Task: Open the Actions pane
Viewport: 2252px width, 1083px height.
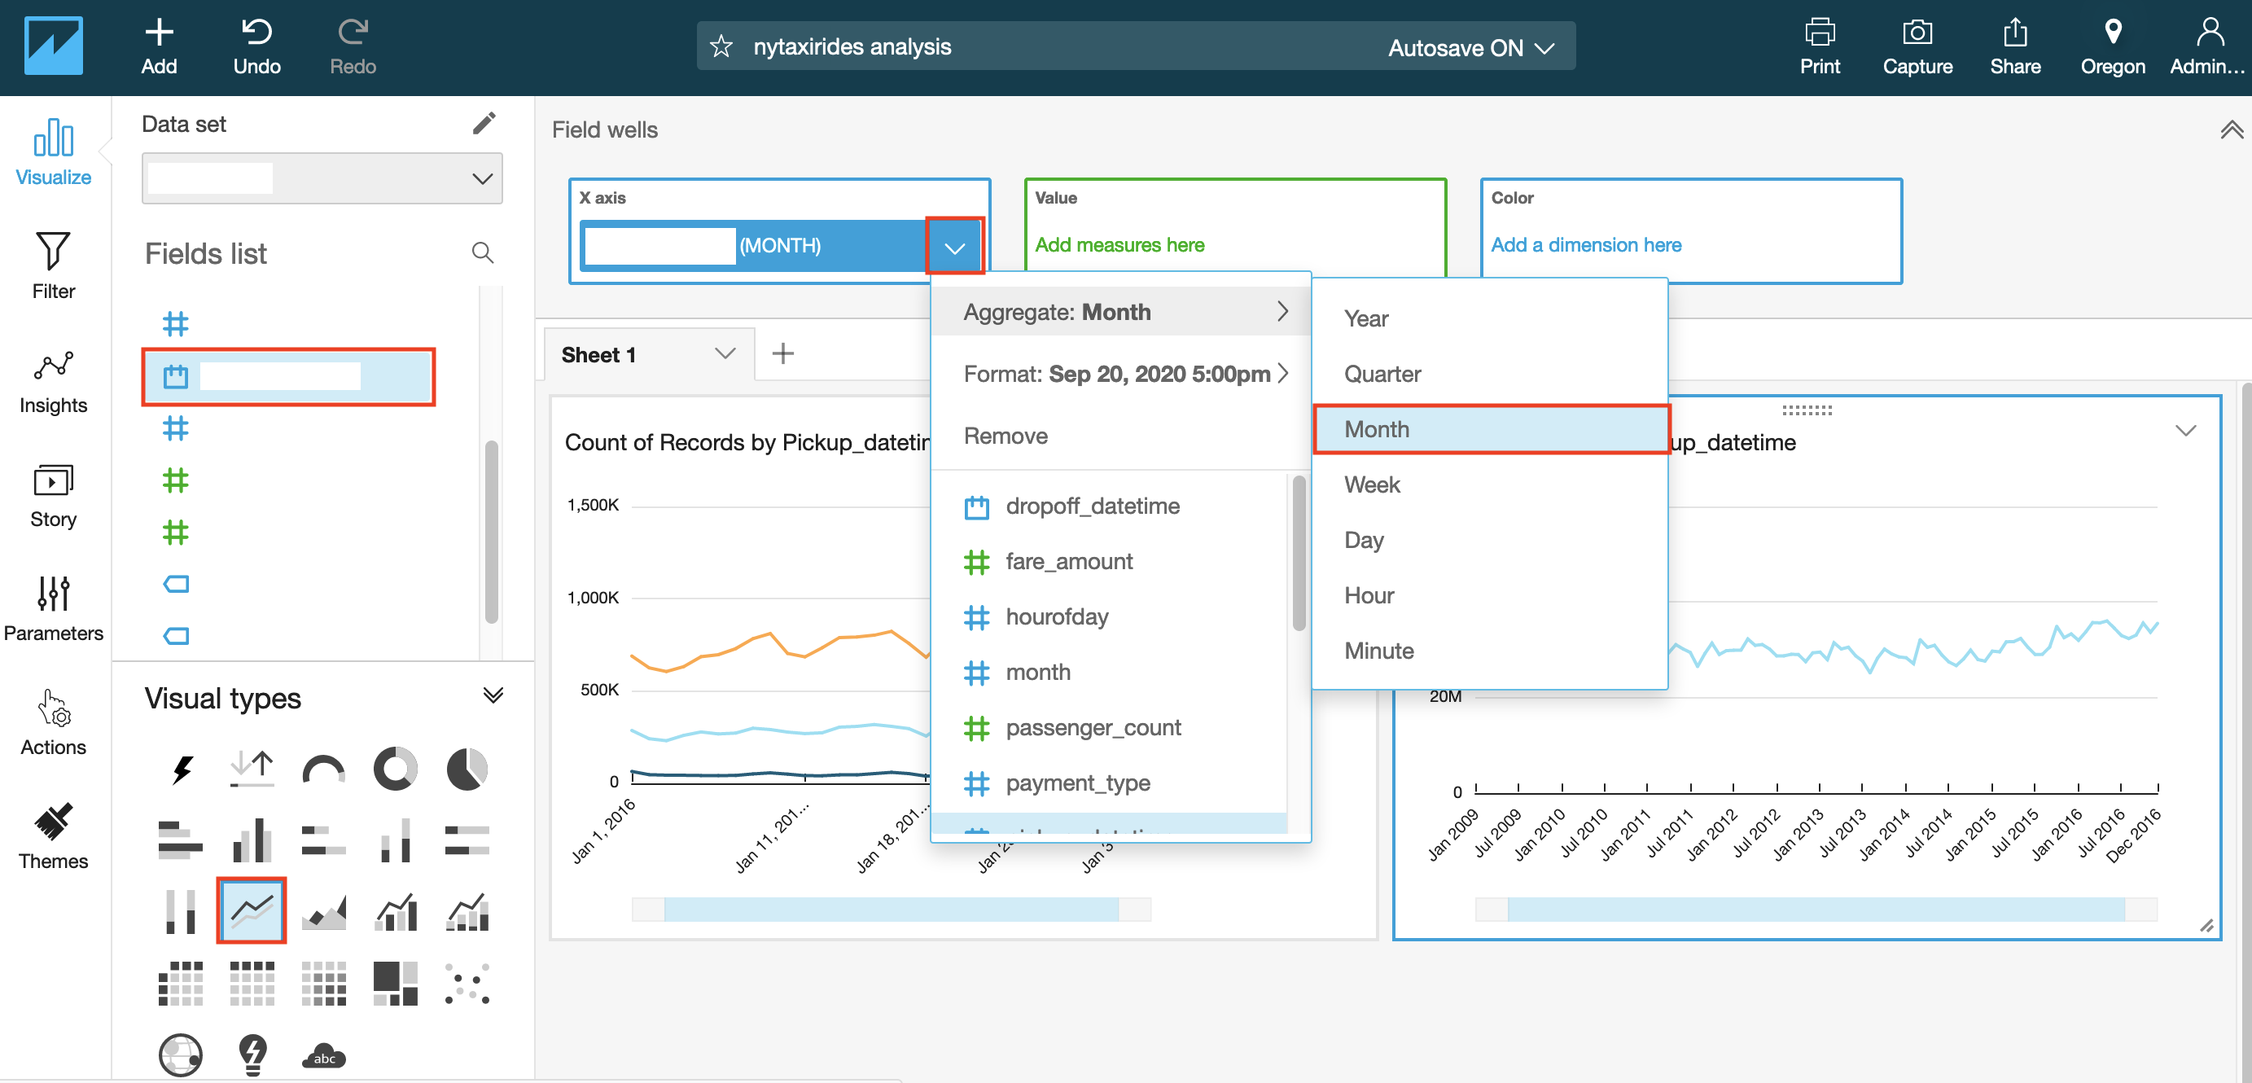Action: pyautogui.click(x=53, y=723)
